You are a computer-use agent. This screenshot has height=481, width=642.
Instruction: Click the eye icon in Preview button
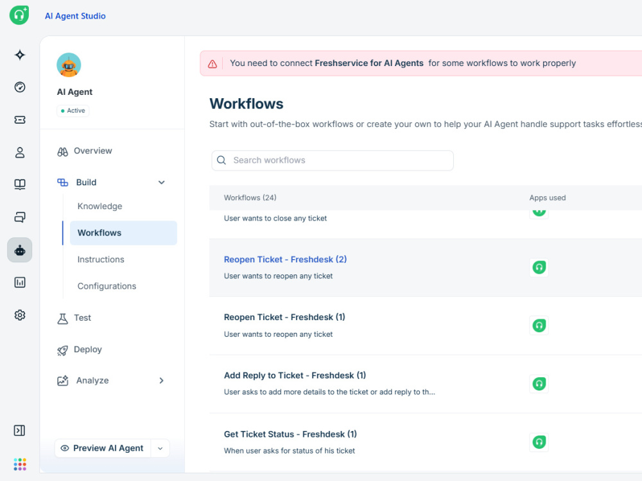65,448
